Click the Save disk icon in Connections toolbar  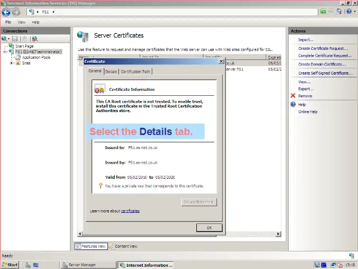coord(15,39)
